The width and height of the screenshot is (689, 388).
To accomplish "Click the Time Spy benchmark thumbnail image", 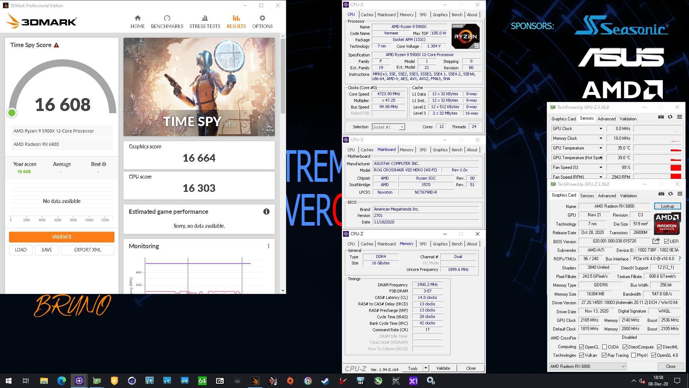I will [199, 87].
